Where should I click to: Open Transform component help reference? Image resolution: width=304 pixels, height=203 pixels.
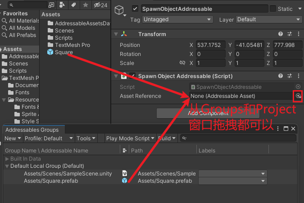point(281,34)
